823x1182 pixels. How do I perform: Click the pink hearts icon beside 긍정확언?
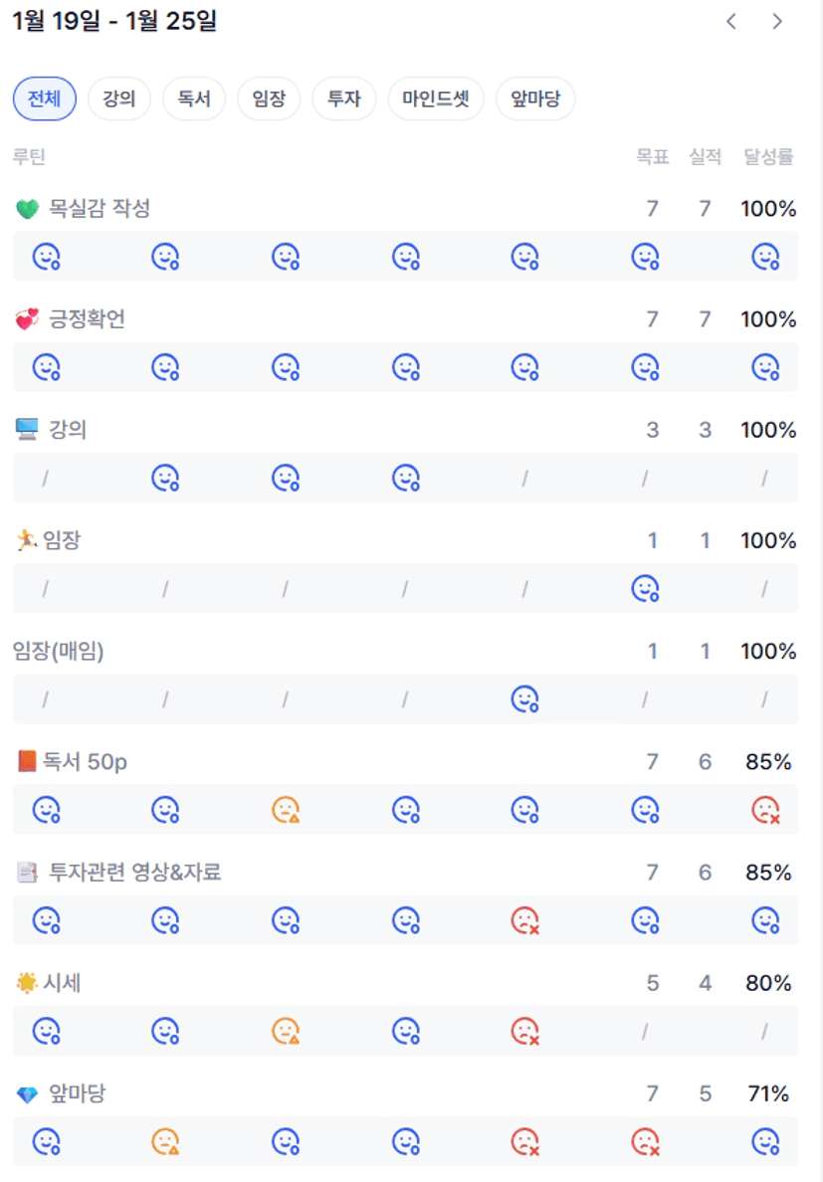[27, 319]
